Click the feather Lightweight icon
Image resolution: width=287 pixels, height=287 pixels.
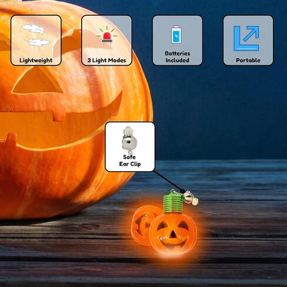36,35
